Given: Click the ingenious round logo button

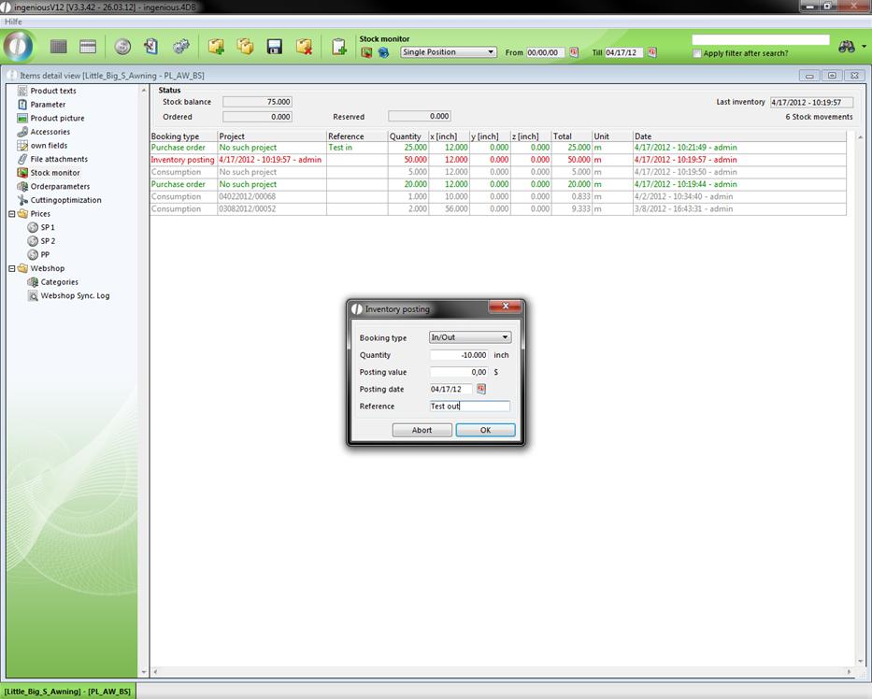Looking at the screenshot, I should (19, 46).
